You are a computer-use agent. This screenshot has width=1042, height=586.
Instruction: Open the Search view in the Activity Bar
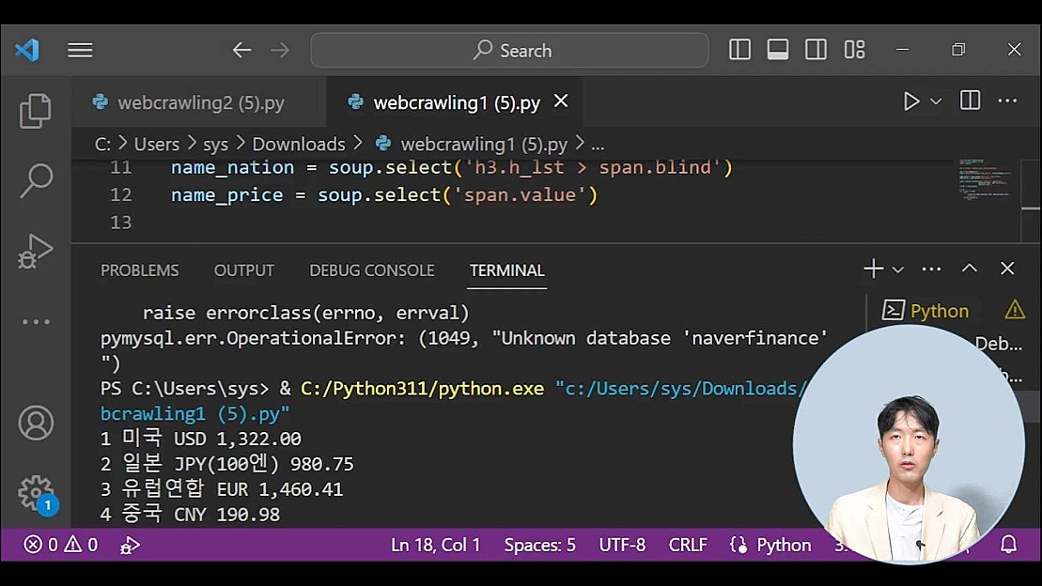coord(35,178)
